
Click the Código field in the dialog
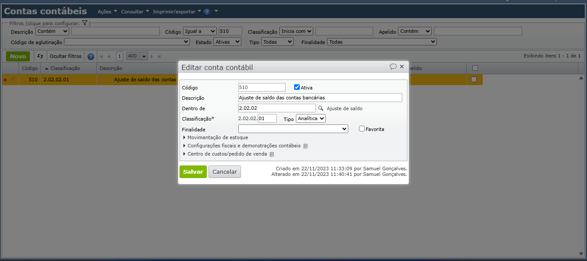click(x=262, y=87)
